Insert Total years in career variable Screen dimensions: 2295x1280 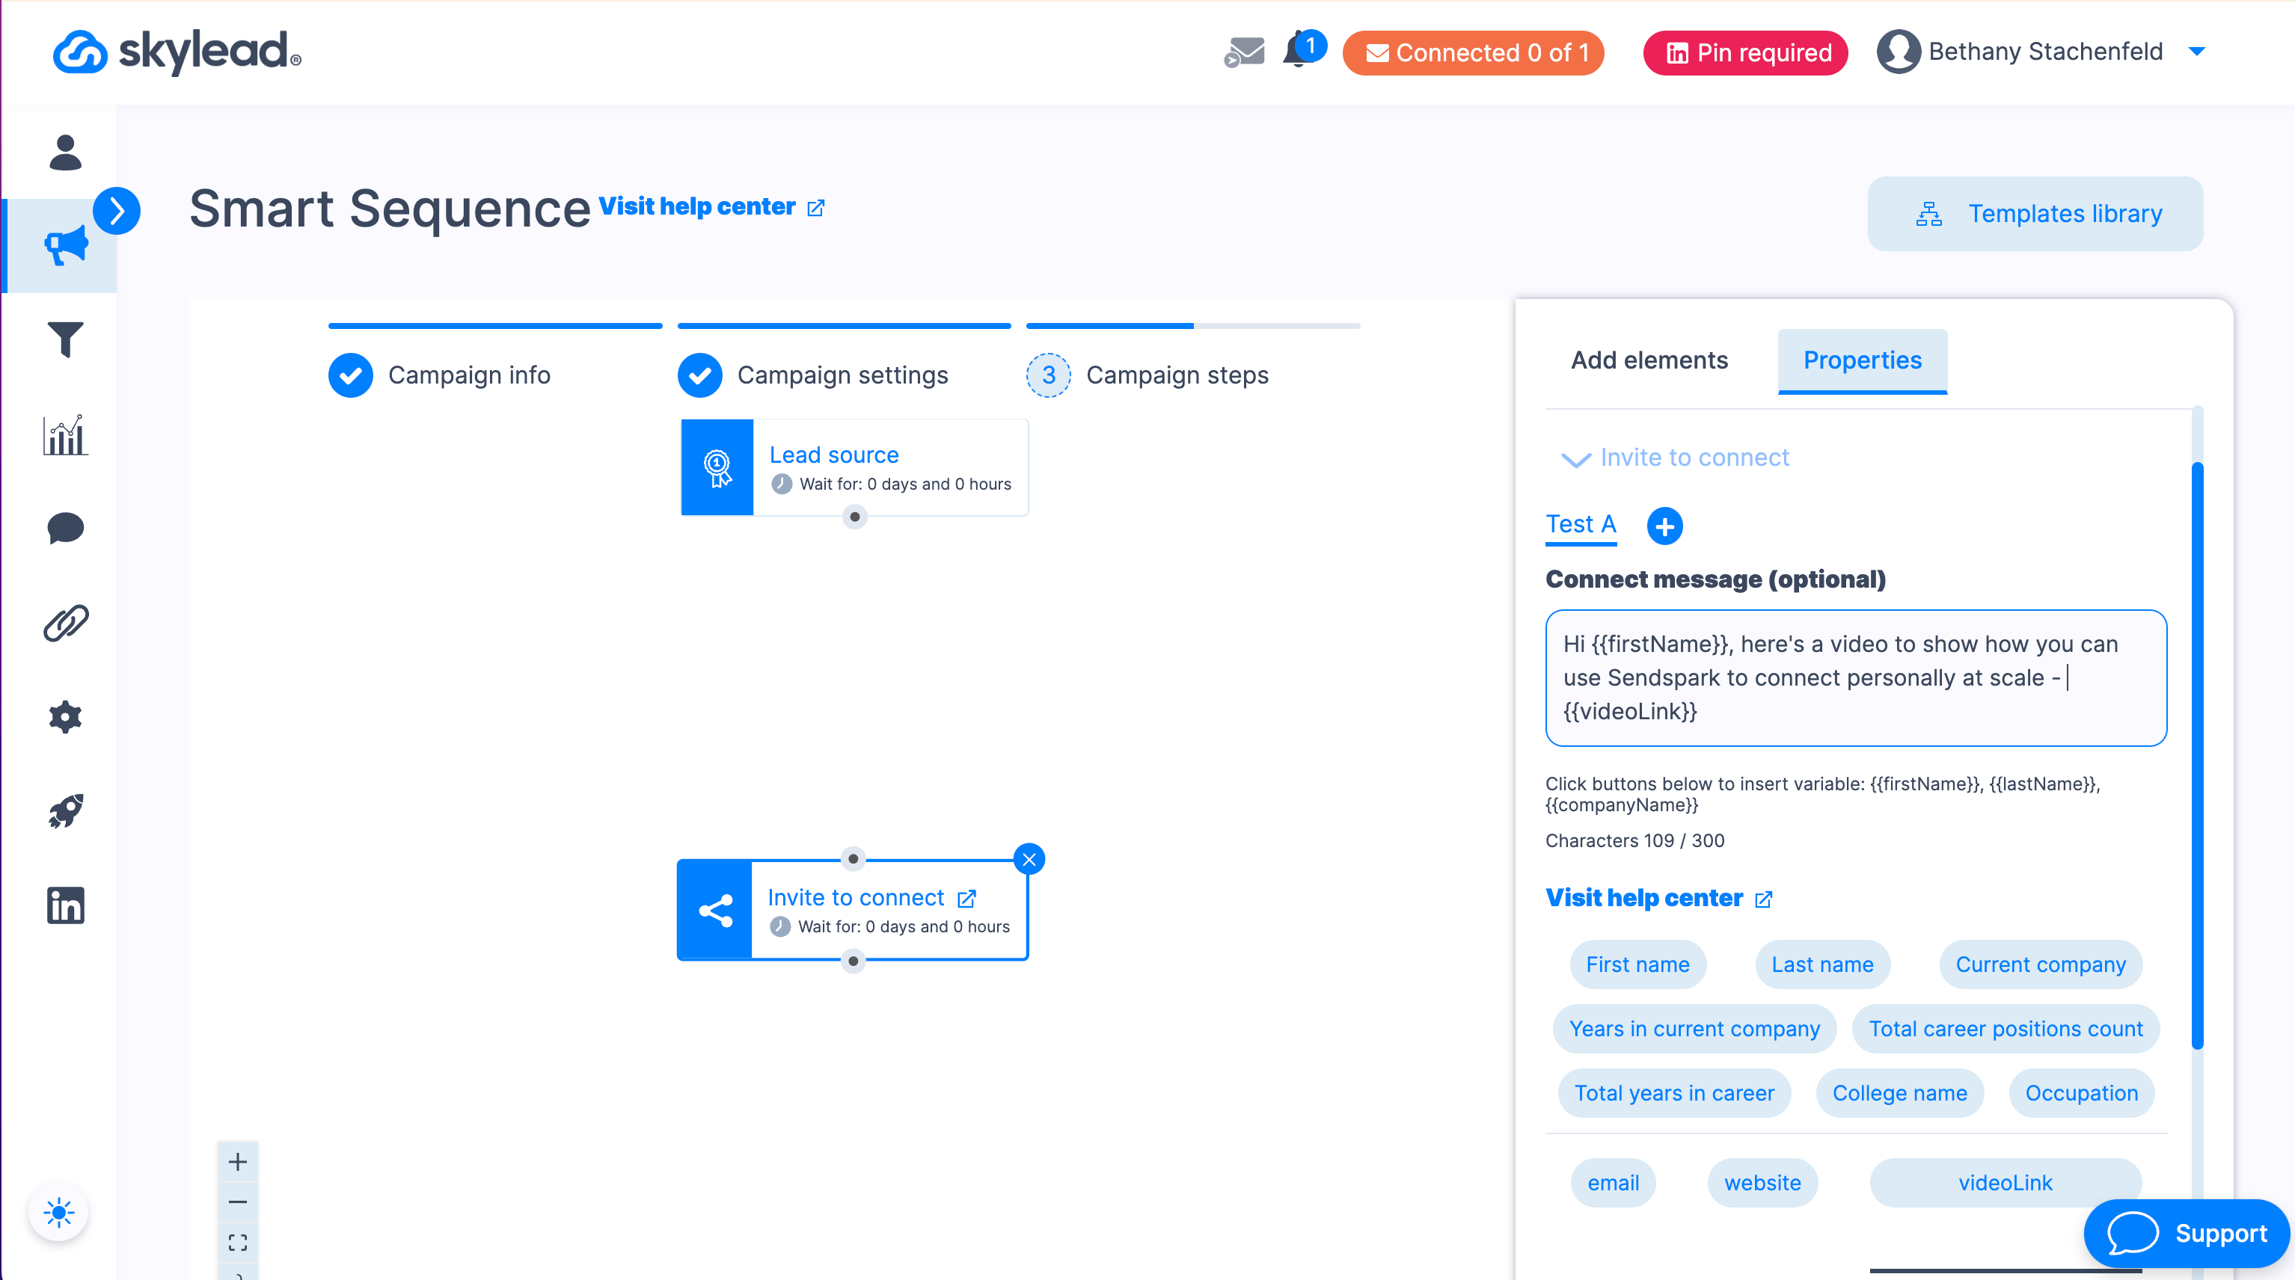coord(1674,1093)
